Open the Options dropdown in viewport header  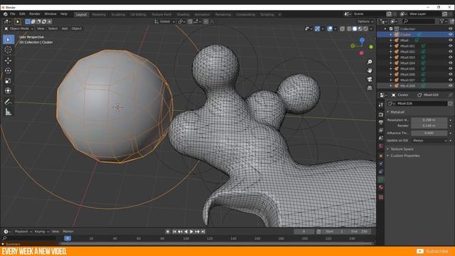(365, 21)
